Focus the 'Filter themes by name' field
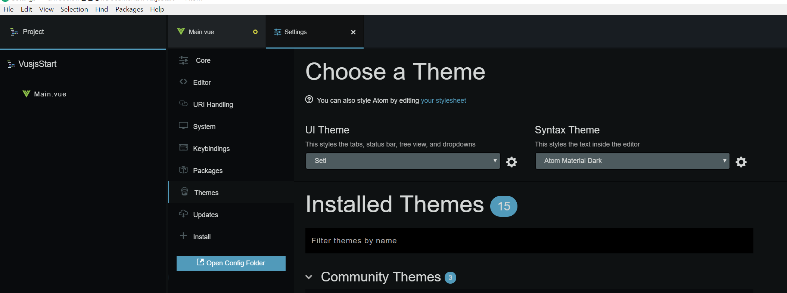Screen dimensions: 787x293 (529, 241)
